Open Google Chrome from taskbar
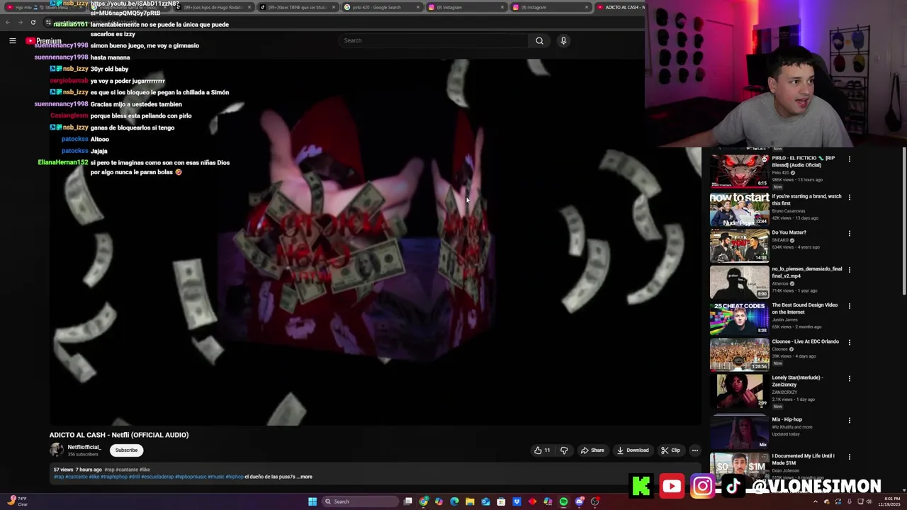This screenshot has height=510, width=907. [x=423, y=501]
